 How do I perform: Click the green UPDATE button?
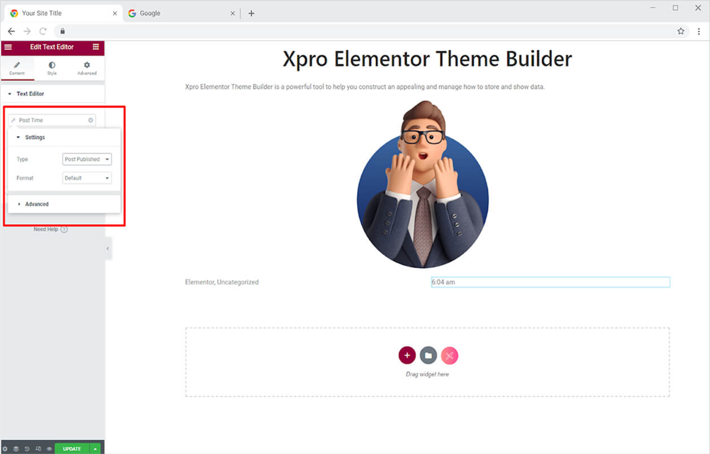[x=72, y=449]
